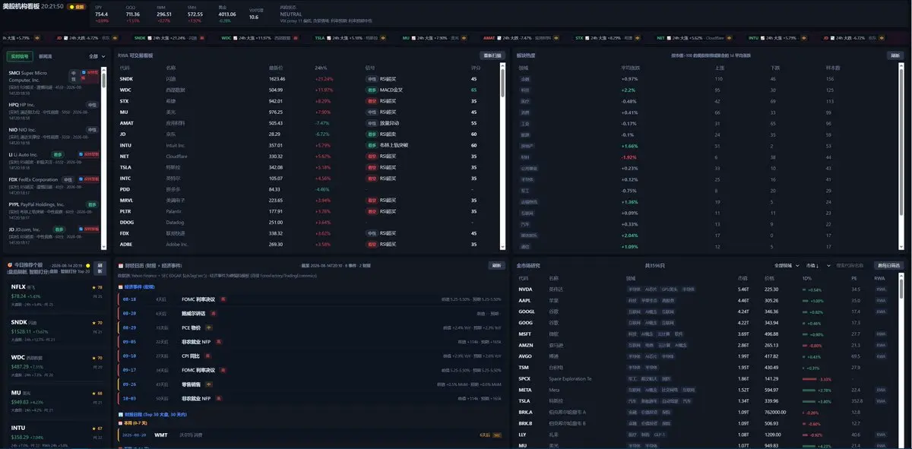Select the 08-29 PCE event row in the calendar
Viewport: 912px width, 449px height.
coord(310,327)
